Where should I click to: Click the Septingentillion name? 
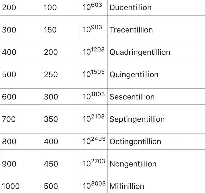coord(137,119)
